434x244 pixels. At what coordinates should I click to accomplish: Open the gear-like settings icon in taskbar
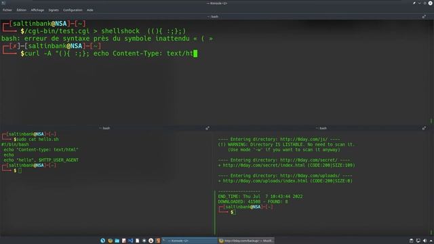point(144,241)
